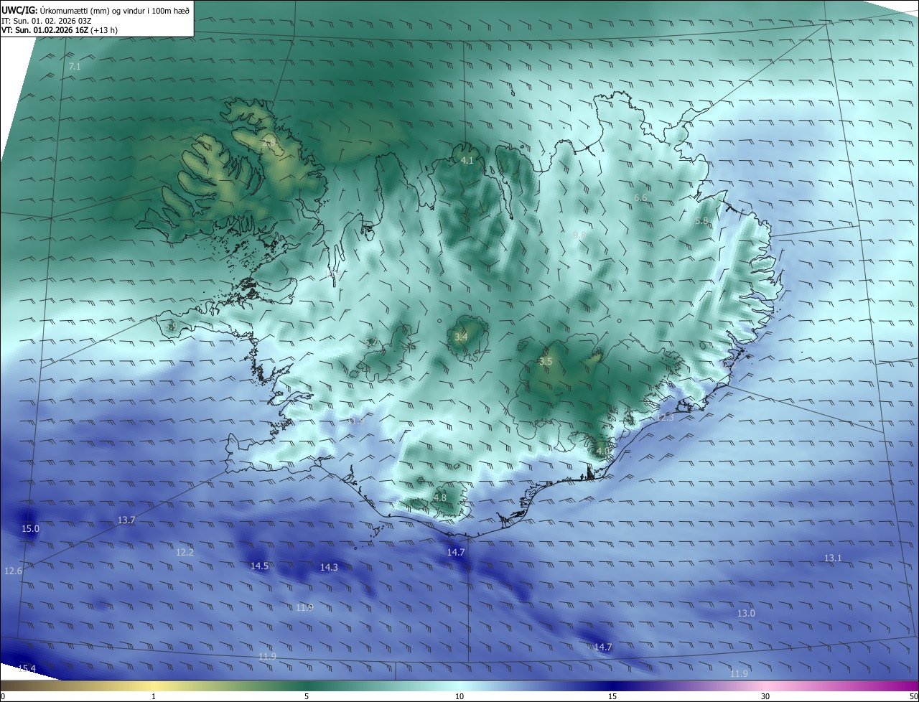This screenshot has height=702, width=919.
Task: Click the 13.0 value label over the ocean
Action: point(747,614)
